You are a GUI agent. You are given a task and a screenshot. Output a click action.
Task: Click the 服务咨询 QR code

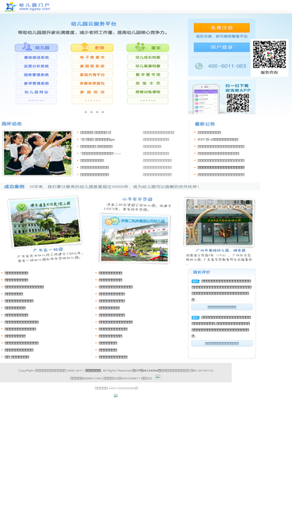pyautogui.click(x=269, y=55)
